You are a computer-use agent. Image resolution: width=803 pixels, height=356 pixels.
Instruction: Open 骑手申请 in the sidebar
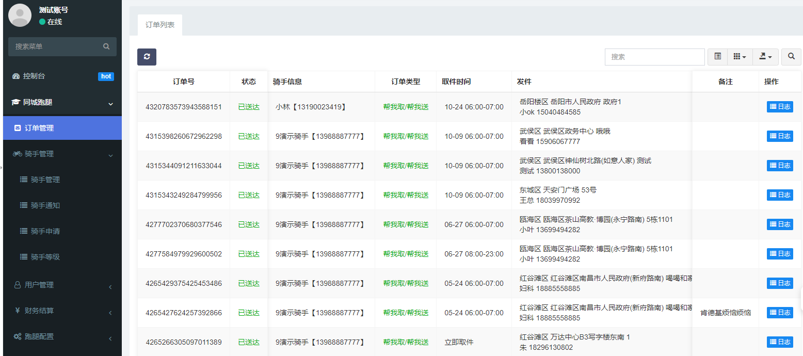(x=45, y=231)
